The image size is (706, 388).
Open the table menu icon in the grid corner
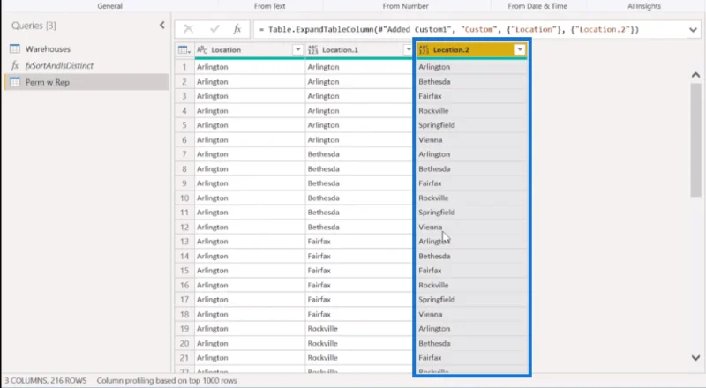click(184, 50)
